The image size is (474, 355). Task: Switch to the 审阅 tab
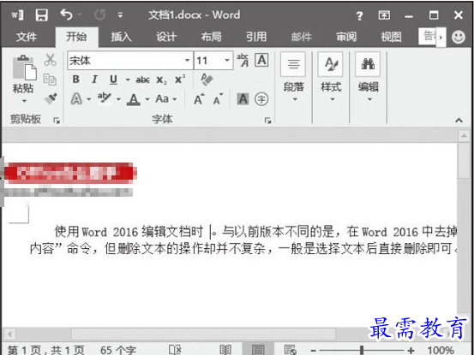(346, 37)
